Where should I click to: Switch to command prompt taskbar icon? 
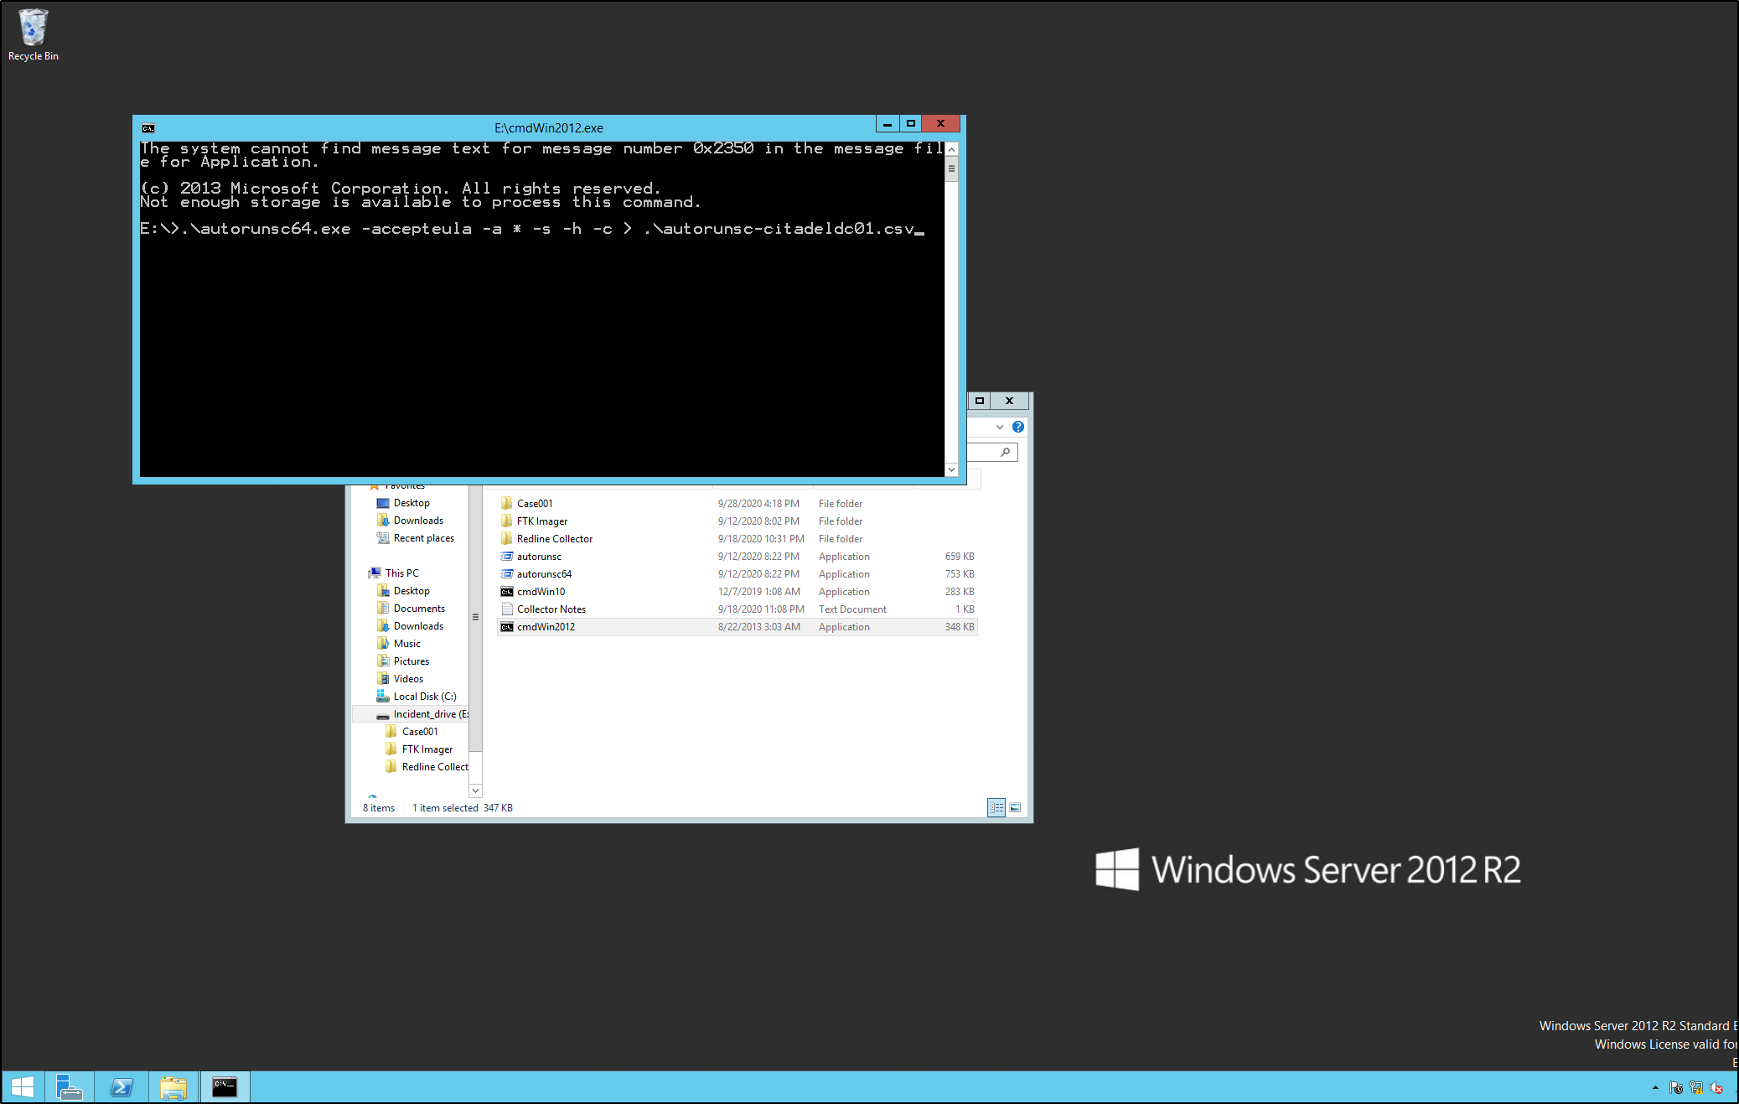(x=225, y=1087)
